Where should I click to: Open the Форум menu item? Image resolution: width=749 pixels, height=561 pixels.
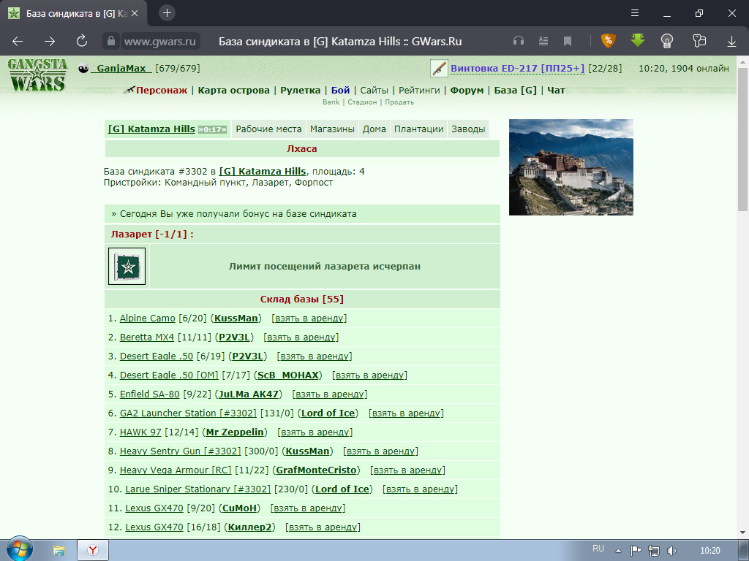pyautogui.click(x=467, y=90)
